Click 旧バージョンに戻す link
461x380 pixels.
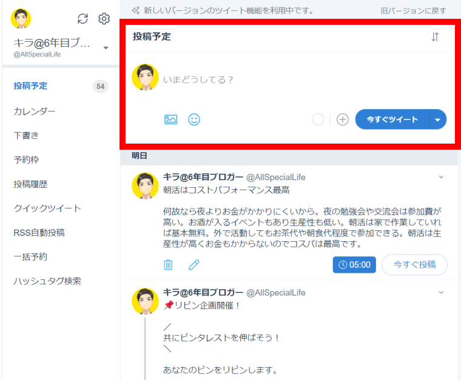[x=413, y=10]
